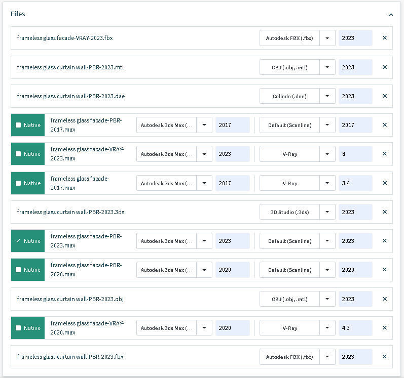Image resolution: width=404 pixels, height=378 pixels.
Task: Delete the curtain wall-PBR-2023.fbx file
Action: click(384, 357)
